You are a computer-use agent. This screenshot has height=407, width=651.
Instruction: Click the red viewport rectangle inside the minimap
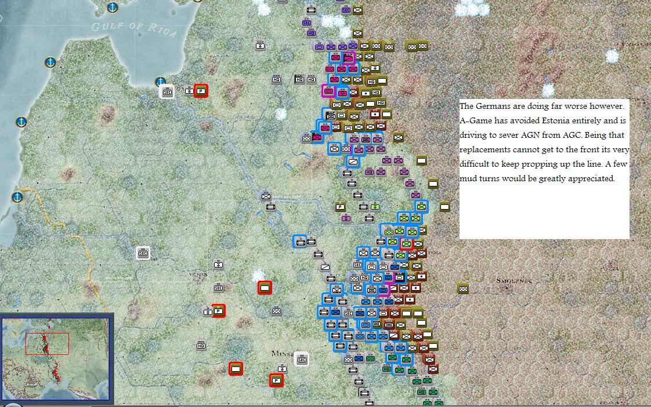click(48, 343)
